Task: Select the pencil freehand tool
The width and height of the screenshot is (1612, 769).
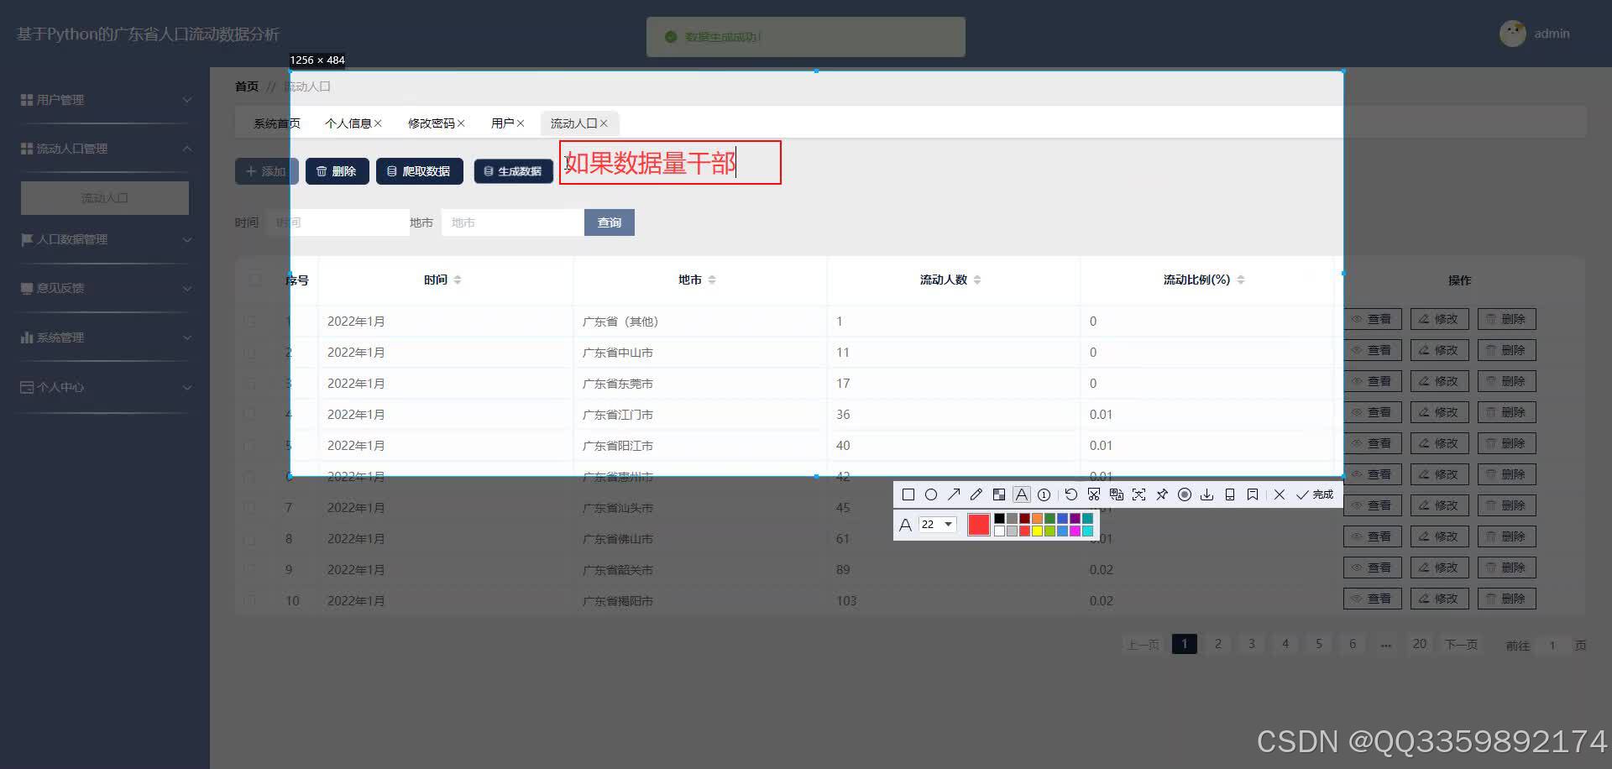Action: [x=976, y=494]
